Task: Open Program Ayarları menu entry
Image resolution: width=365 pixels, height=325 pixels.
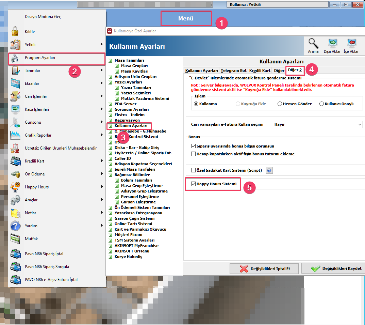Action: coord(40,58)
